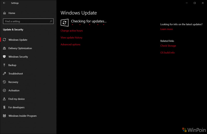Viewport: 207px width, 134px height.
Task: Click Change active hours link
Action: [72, 31]
